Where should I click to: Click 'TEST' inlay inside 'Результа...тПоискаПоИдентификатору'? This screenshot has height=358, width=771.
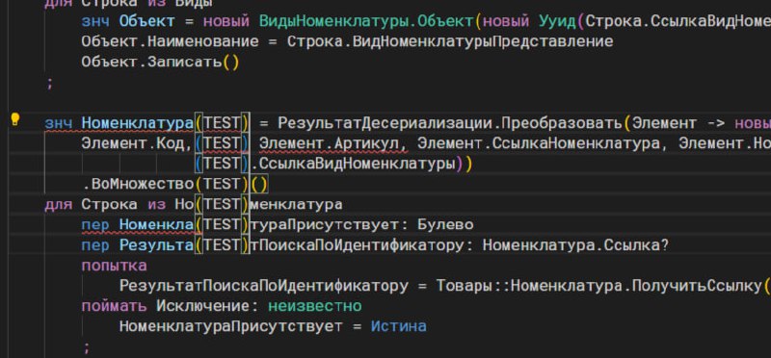(x=222, y=245)
